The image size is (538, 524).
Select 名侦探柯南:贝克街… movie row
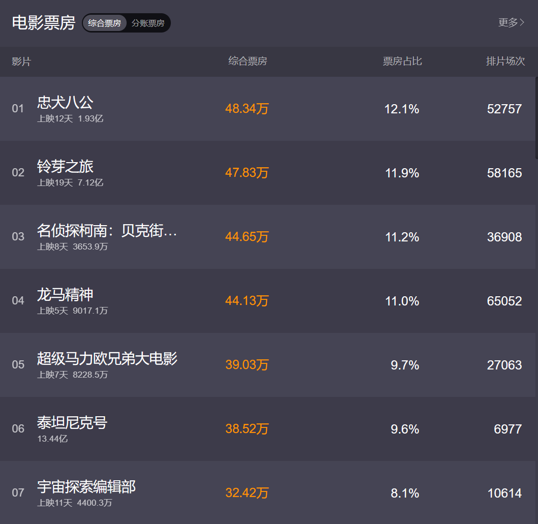tap(107, 231)
